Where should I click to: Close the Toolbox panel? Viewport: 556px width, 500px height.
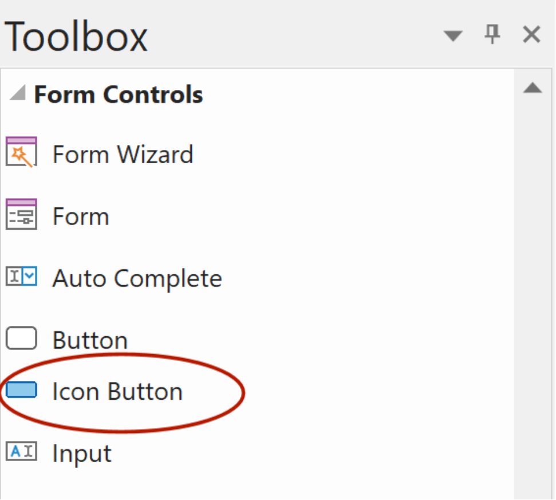pyautogui.click(x=532, y=36)
